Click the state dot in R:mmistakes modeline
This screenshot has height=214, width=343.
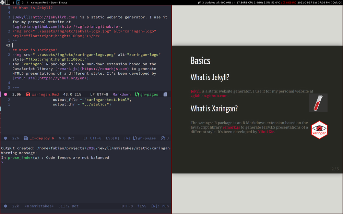pyautogui.click(x=6, y=206)
